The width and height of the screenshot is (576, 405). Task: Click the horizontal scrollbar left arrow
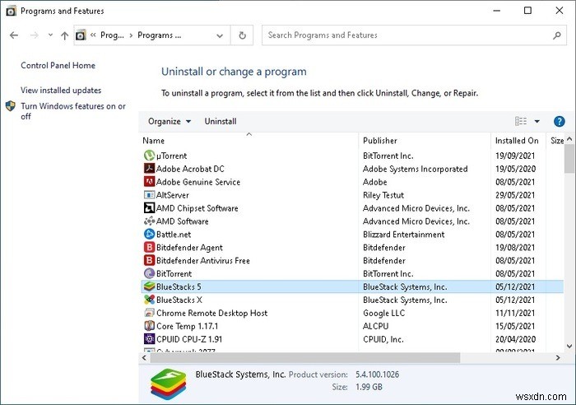click(144, 357)
